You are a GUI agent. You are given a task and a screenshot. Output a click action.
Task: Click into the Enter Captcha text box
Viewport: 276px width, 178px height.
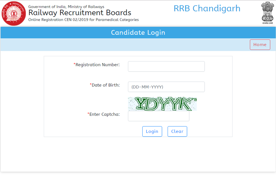pos(158,116)
